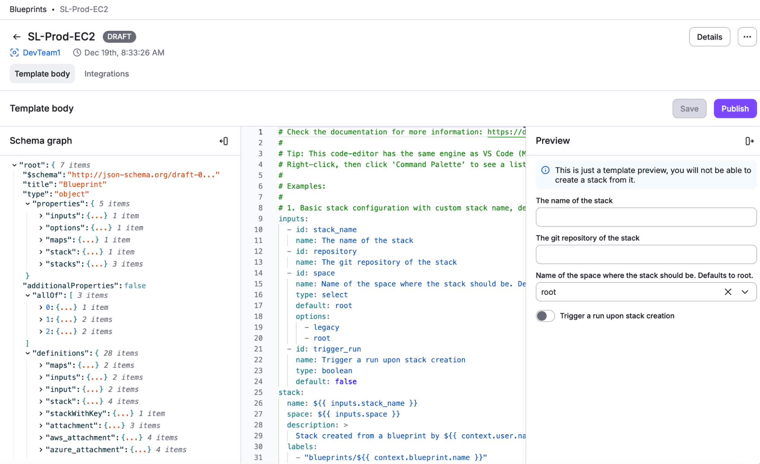This screenshot has width=760, height=464.
Task: Click the back arrow next to SL-Prod-EC2
Action: (16, 37)
